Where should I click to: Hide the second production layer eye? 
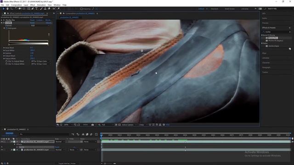point(2,150)
